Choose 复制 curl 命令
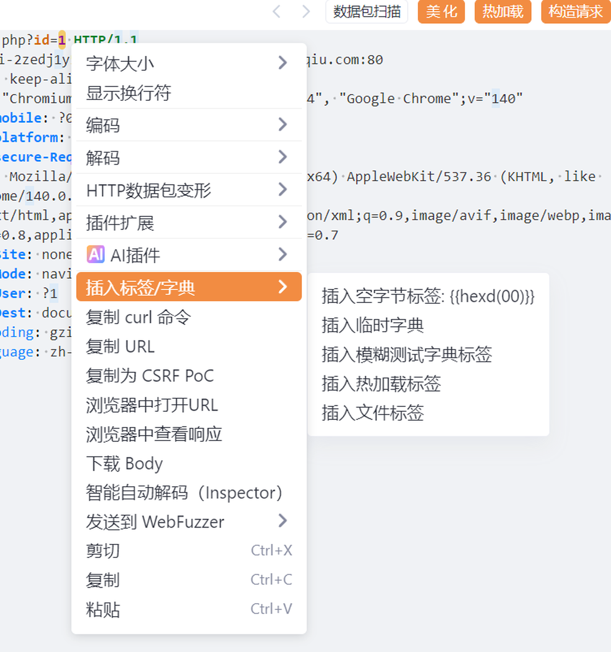 (x=138, y=317)
